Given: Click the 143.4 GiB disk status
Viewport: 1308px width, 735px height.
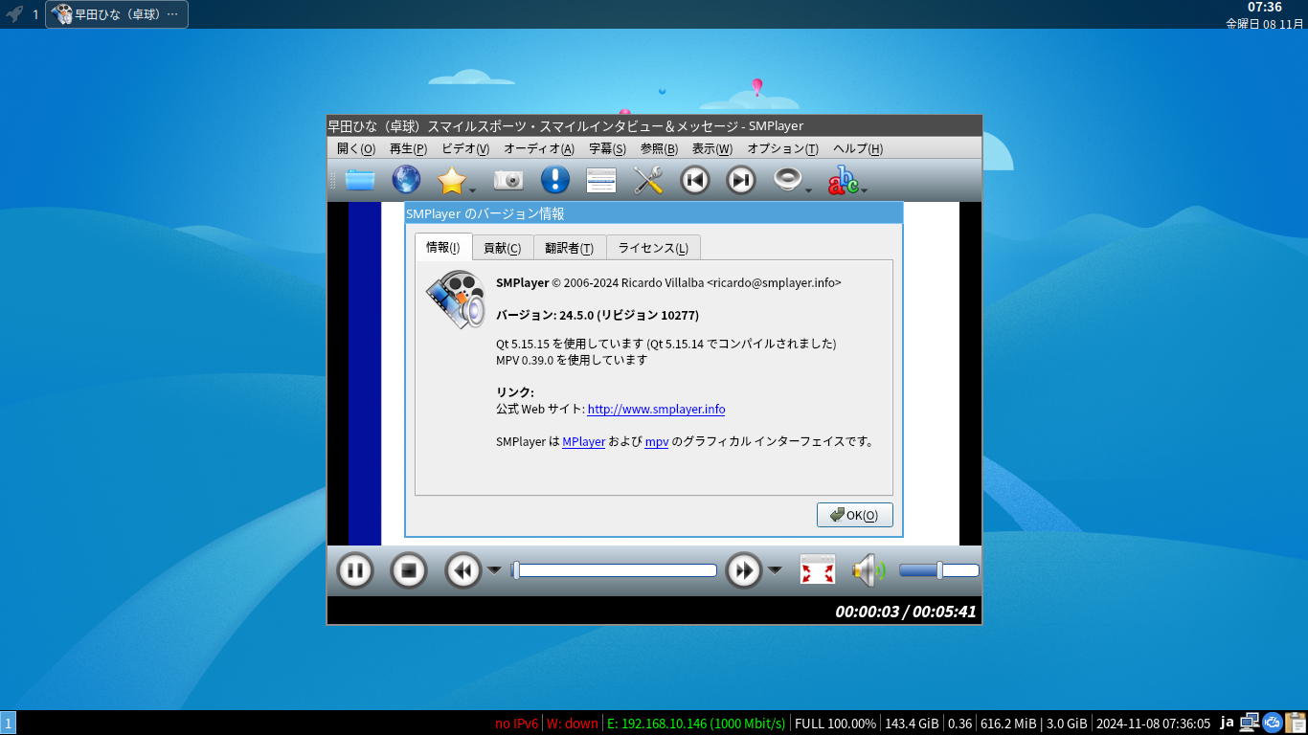Looking at the screenshot, I should [912, 724].
